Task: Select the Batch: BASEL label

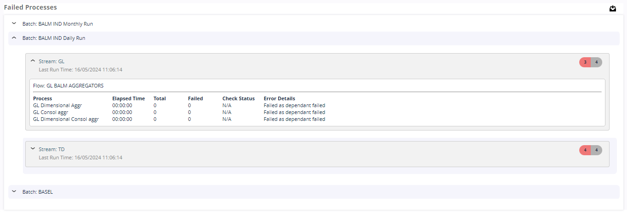Action: pos(38,192)
